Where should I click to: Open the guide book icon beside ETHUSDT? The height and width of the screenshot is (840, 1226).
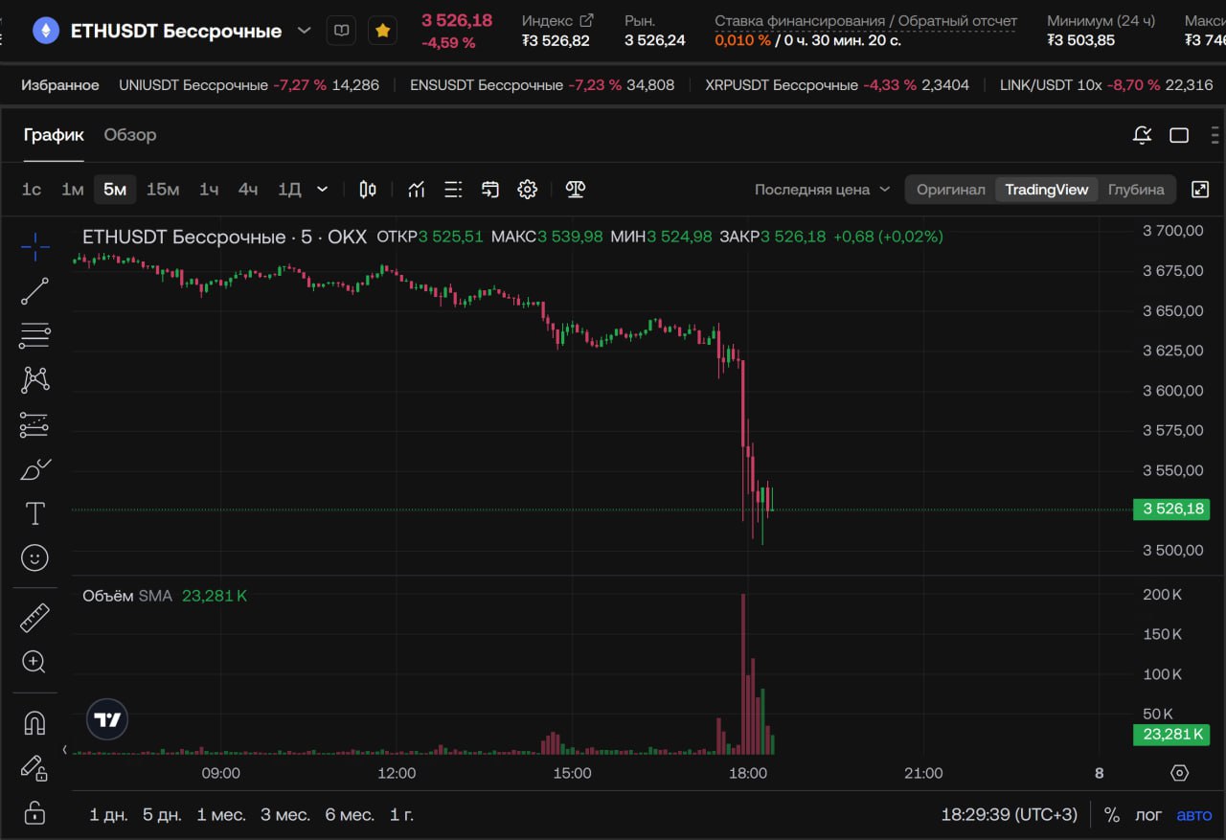(341, 31)
